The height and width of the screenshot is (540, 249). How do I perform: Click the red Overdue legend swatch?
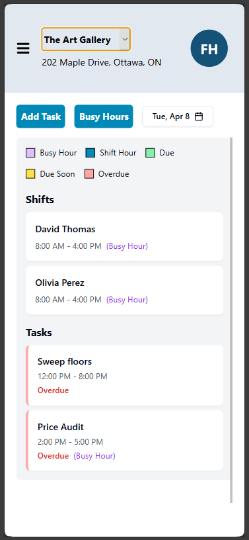[89, 174]
